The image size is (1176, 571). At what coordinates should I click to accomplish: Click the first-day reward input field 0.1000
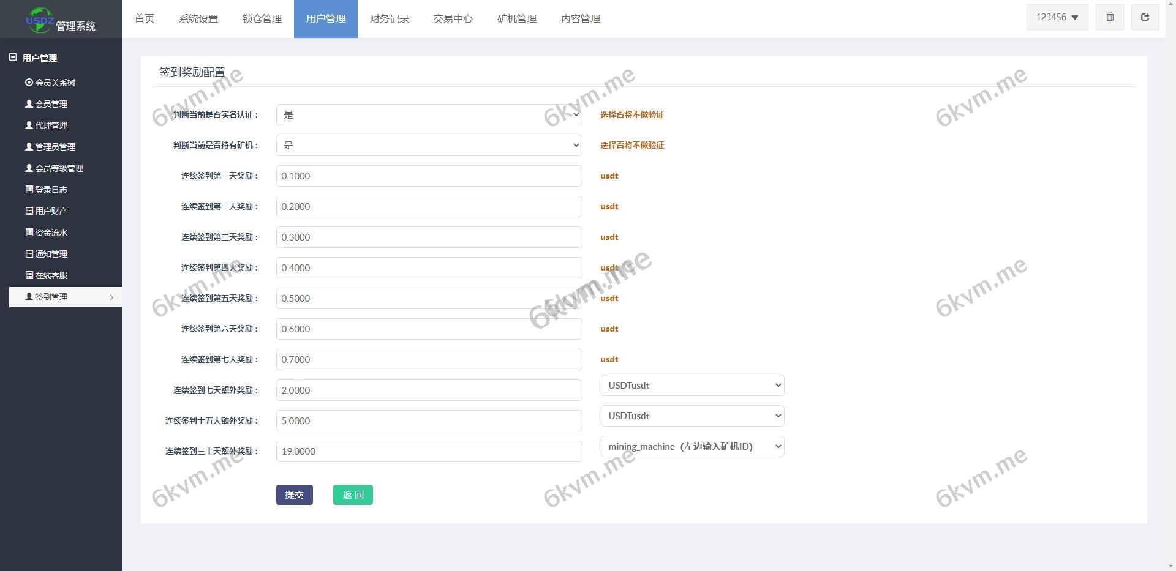pyautogui.click(x=429, y=176)
